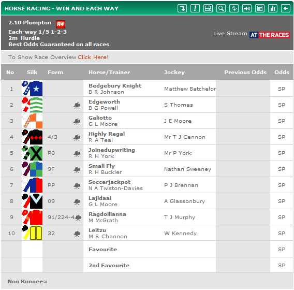Screen dimensions: 294x290
Task: Open the magnifying glass search icon
Action: 221,8
